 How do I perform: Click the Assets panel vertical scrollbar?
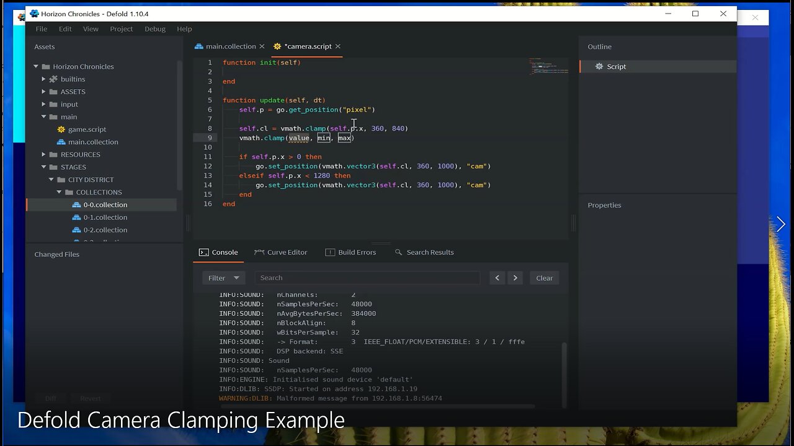tap(180, 124)
